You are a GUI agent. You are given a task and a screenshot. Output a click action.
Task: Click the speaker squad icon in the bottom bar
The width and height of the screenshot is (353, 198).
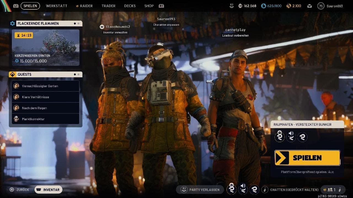243,189
